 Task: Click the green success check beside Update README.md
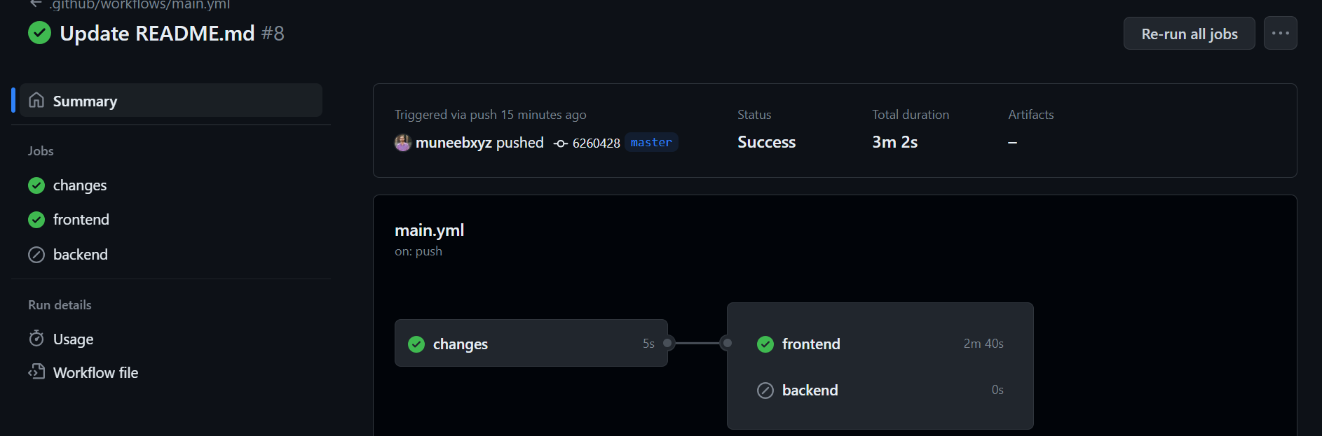coord(39,33)
